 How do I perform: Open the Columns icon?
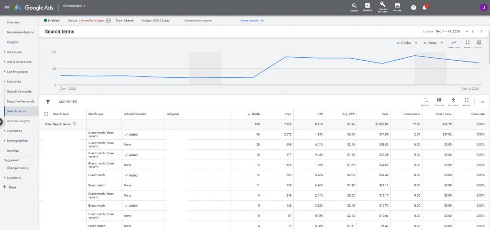[439, 102]
